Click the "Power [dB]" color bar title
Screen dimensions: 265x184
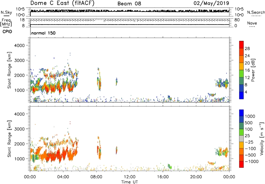tap(253, 70)
